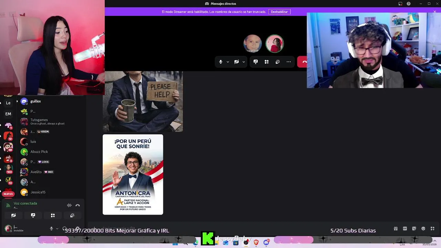The image size is (441, 248).
Task: Send a gift from chat bar
Action: [x=396, y=229]
